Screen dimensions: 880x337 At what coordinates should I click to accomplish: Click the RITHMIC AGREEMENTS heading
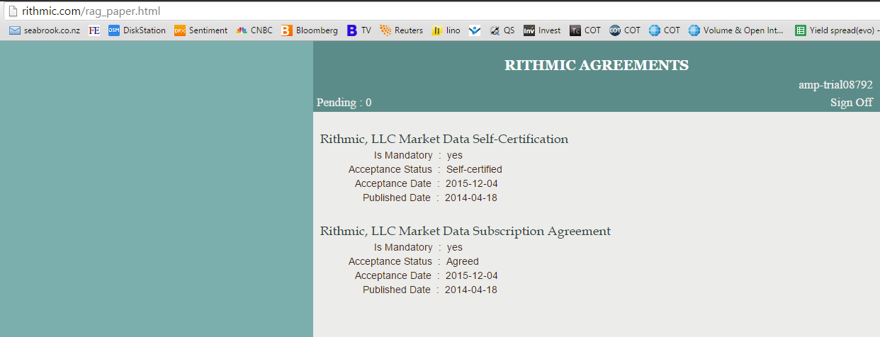point(597,65)
